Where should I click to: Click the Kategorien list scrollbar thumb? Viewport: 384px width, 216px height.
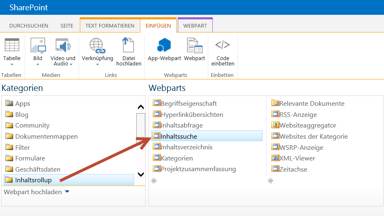[141, 129]
